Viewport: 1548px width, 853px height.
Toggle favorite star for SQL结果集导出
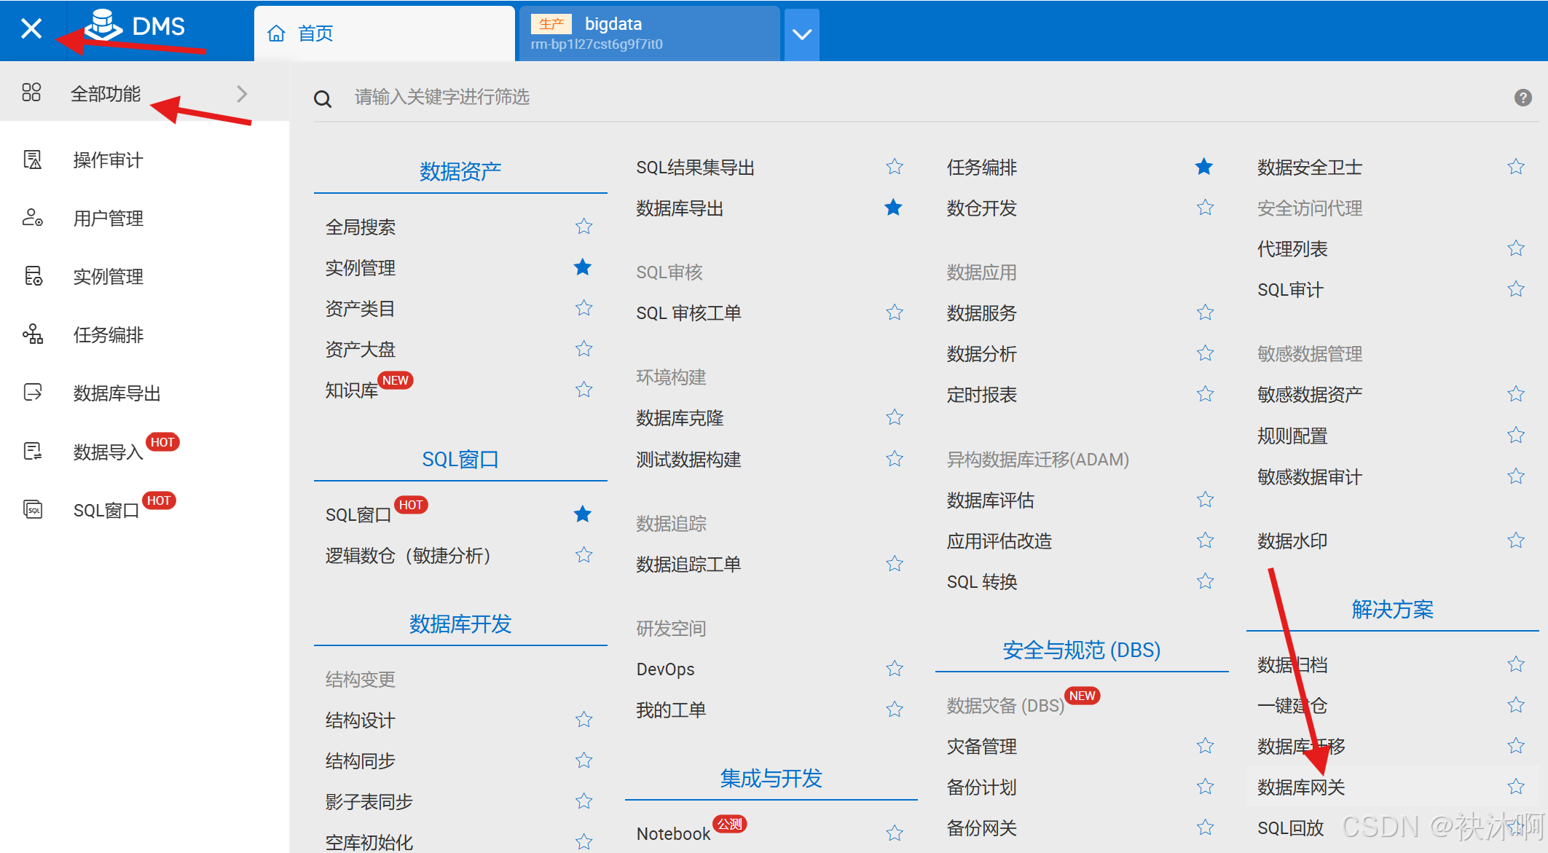point(895,168)
